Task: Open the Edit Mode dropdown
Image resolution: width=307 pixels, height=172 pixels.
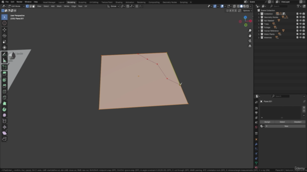Action: 16,6
